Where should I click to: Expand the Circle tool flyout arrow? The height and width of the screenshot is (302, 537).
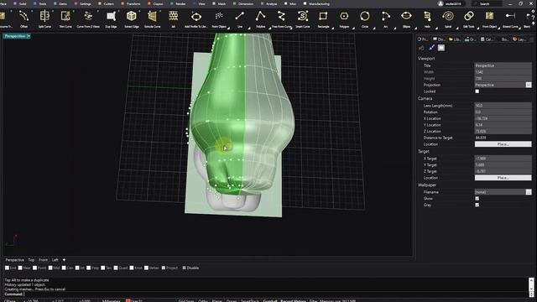pyautogui.click(x=374, y=28)
